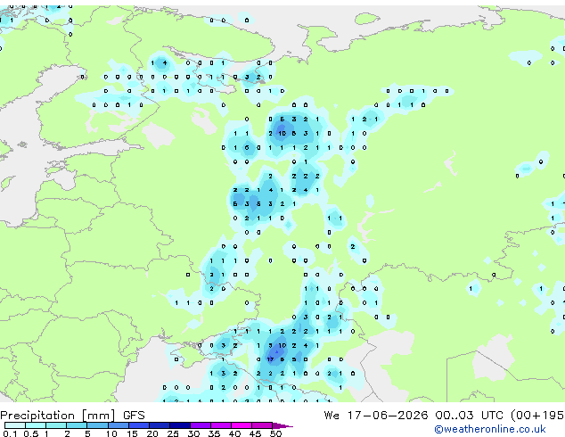The width and height of the screenshot is (565, 437).
Task: Click the above-50 legend arrow tip
Action: pyautogui.click(x=282, y=425)
